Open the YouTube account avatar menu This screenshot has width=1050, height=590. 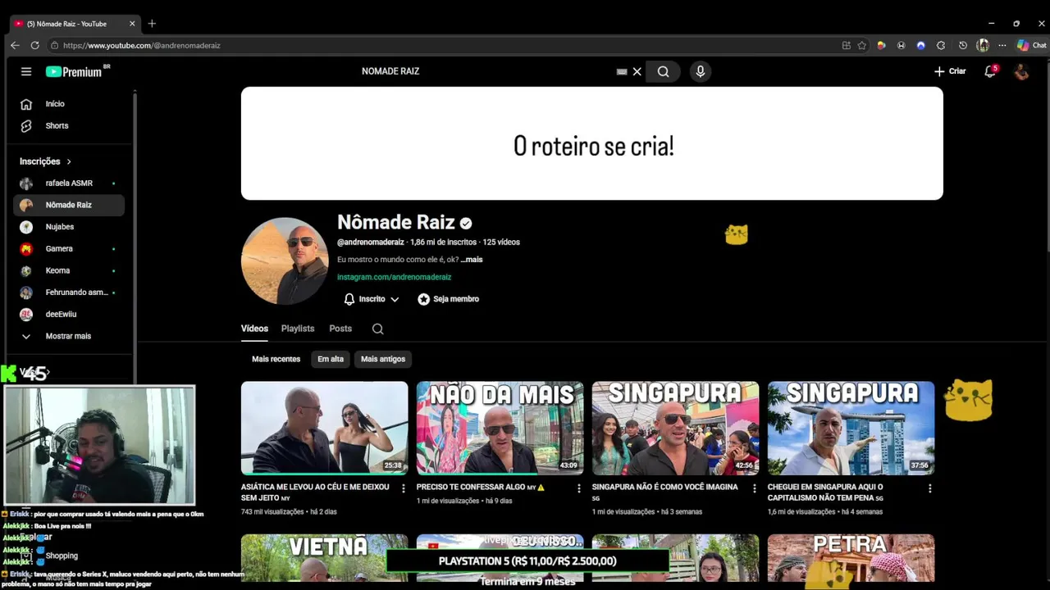[x=1021, y=71]
